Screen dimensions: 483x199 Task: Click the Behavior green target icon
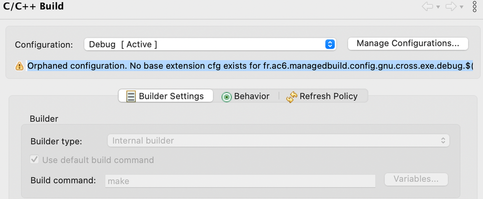point(226,97)
